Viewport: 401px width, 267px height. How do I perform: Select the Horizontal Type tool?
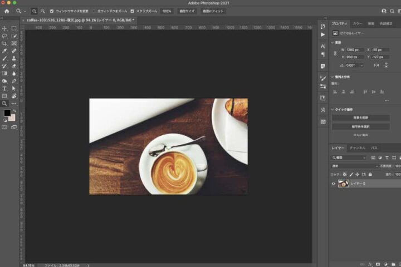[x=4, y=88]
